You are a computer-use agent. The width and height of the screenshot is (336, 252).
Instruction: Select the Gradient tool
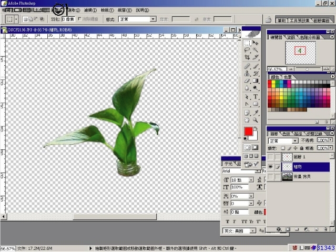[256, 81]
